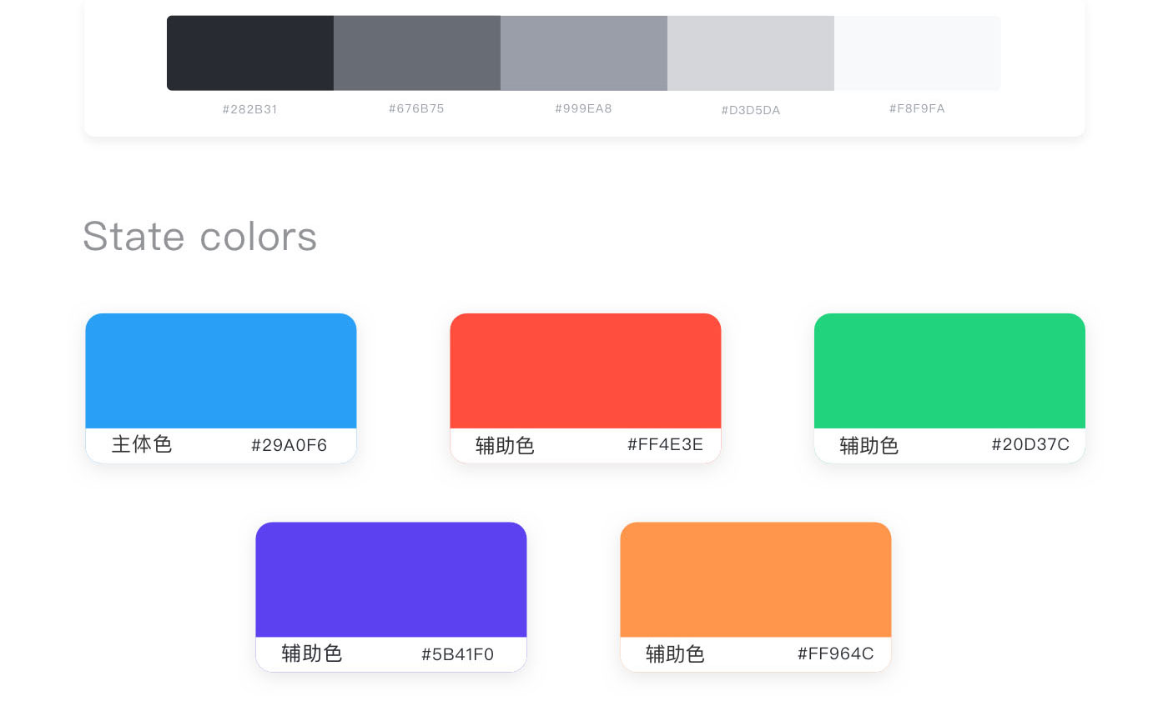1168x711 pixels.
Task: Select the #676B75 gray swatch
Action: (x=417, y=53)
